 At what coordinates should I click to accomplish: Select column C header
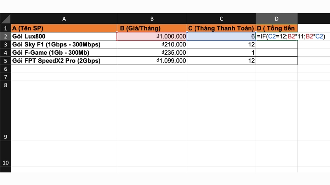(221, 18)
